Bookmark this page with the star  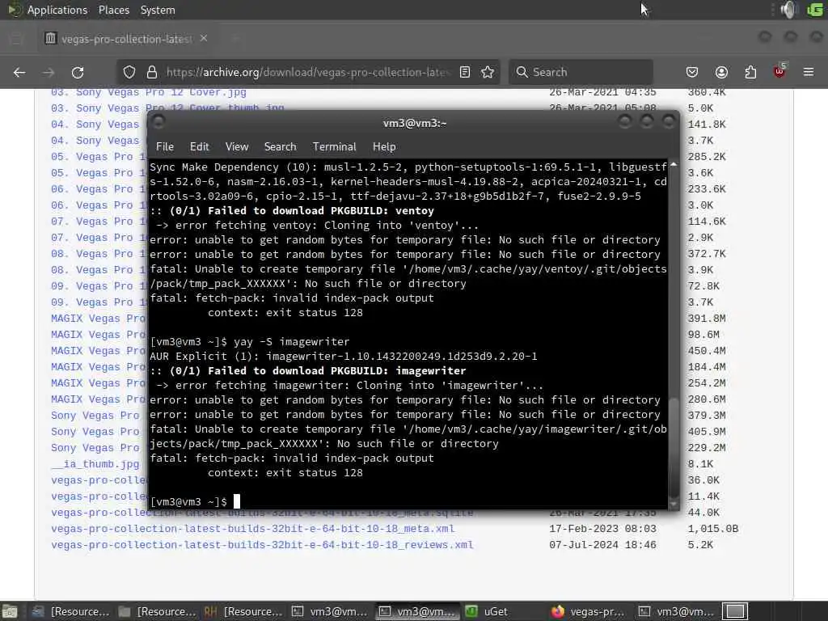488,72
